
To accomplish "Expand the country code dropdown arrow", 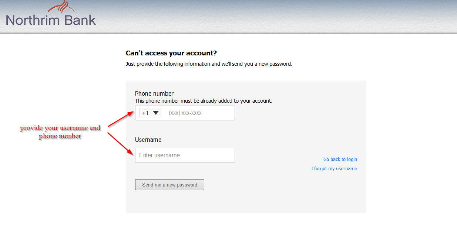I will click(x=156, y=113).
